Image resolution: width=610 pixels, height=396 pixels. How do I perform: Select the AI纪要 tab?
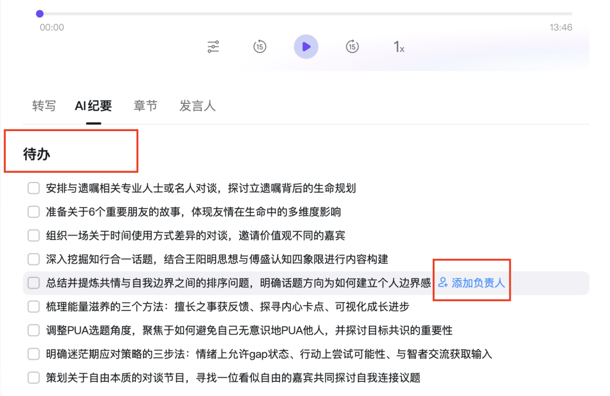point(93,106)
